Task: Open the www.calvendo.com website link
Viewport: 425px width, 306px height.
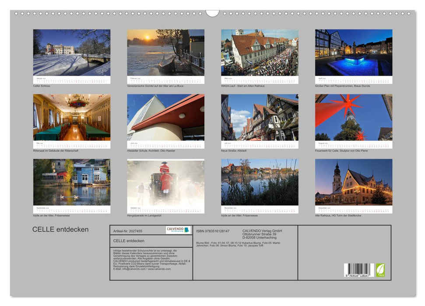Action: point(160,269)
